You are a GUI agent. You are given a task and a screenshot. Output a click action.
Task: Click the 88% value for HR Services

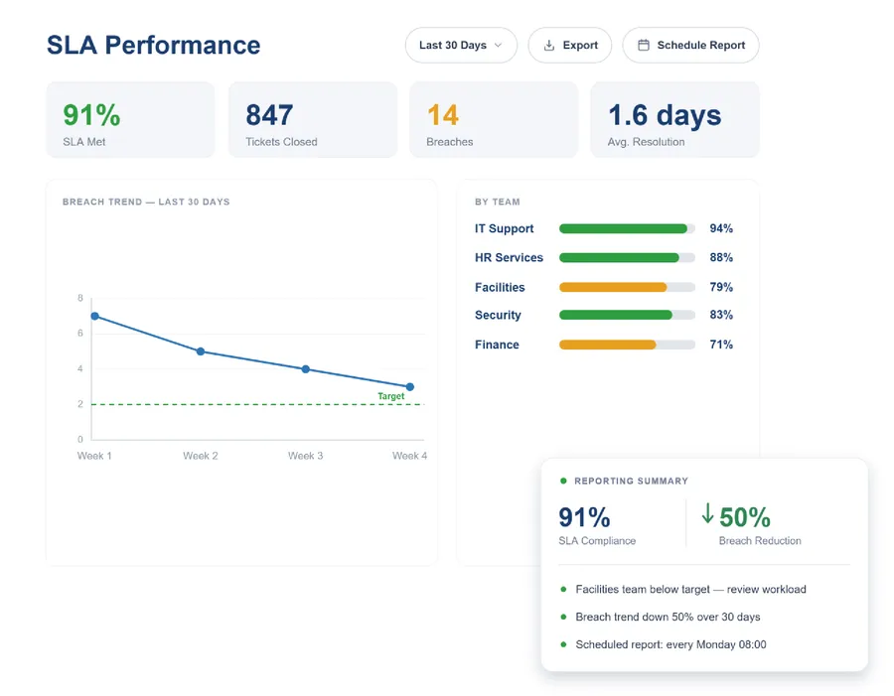721,258
